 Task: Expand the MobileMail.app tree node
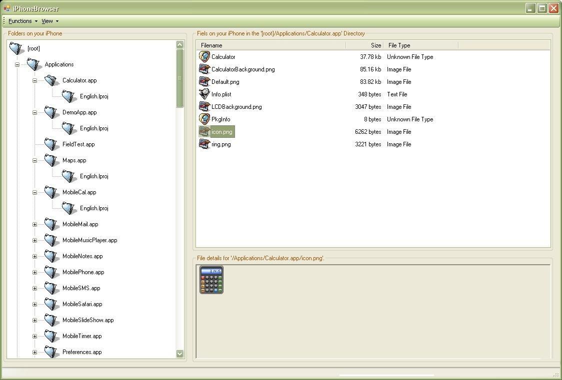click(35, 224)
